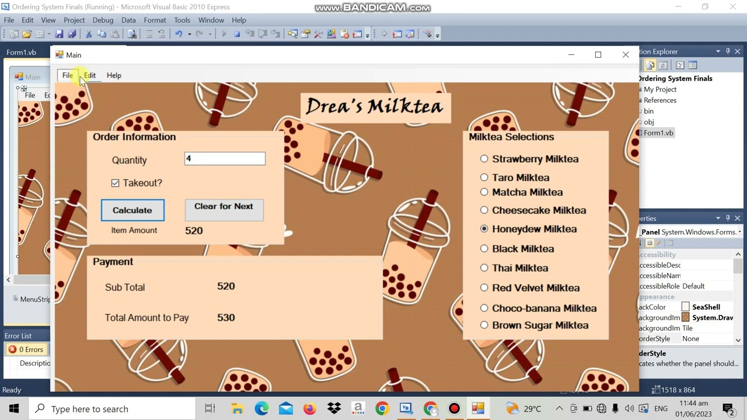747x420 pixels.
Task: Open File Explorer from the taskbar
Action: [x=237, y=409]
